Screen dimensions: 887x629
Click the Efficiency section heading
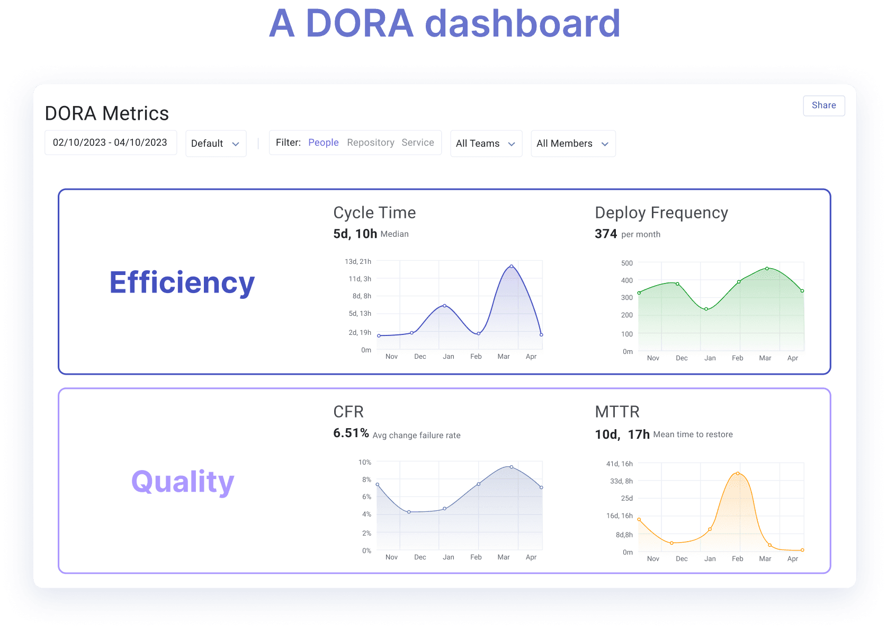pyautogui.click(x=182, y=282)
